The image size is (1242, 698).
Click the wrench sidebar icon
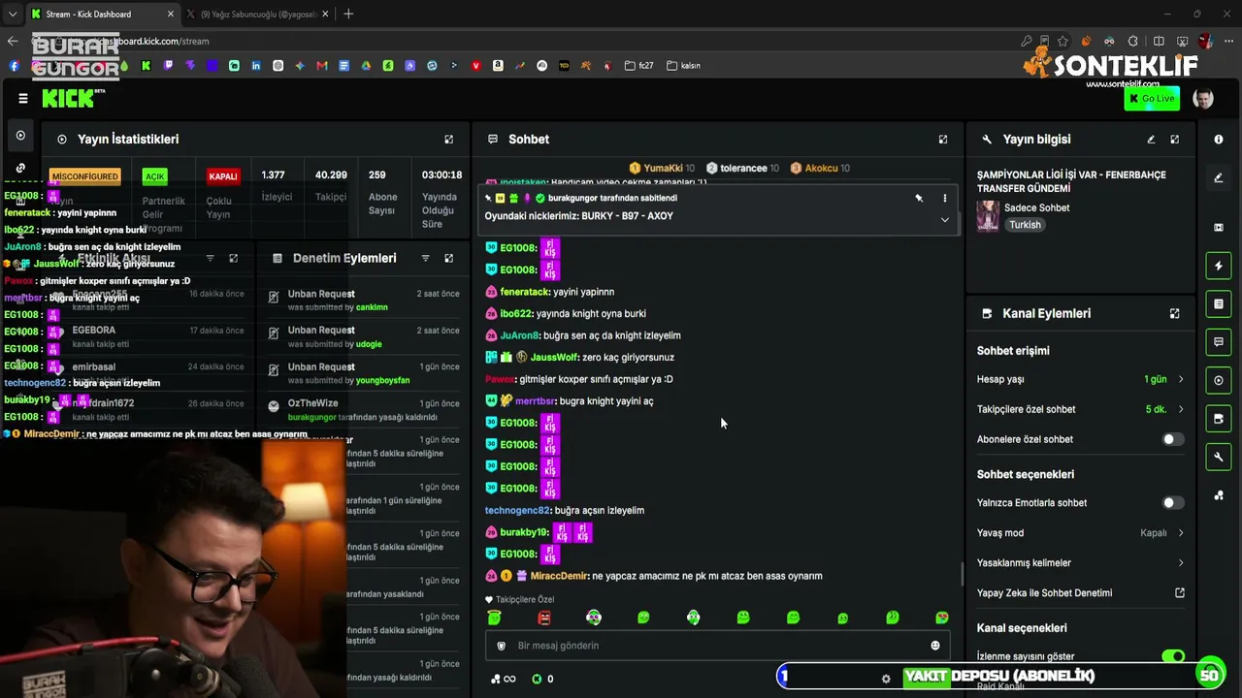[x=1219, y=457]
